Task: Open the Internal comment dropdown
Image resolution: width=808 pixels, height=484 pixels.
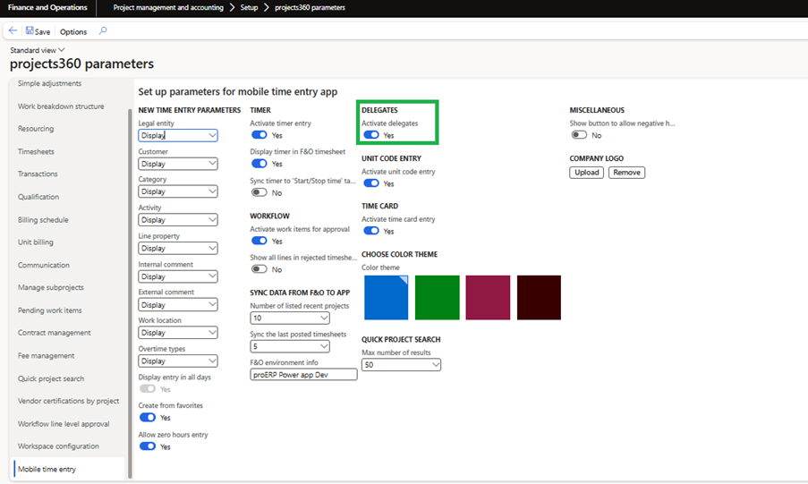Action: (x=178, y=276)
